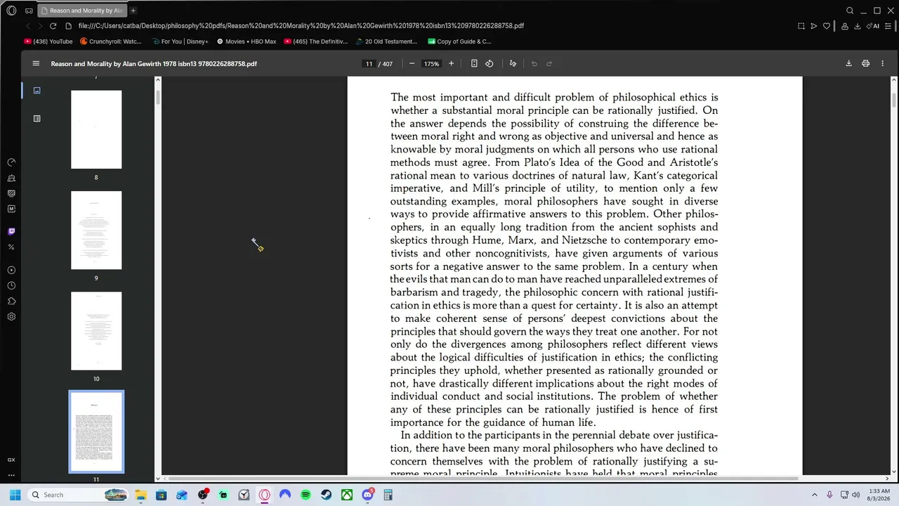Open the GX Control speedometer icon
899x506 pixels.
pos(11,162)
